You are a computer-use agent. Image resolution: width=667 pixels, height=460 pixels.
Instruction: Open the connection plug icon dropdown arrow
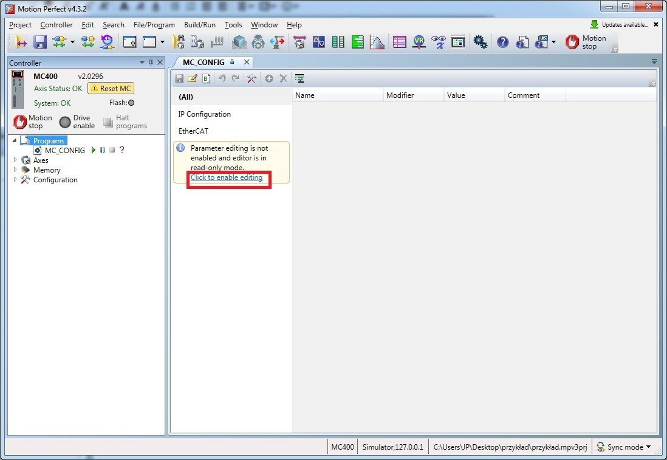(72, 42)
